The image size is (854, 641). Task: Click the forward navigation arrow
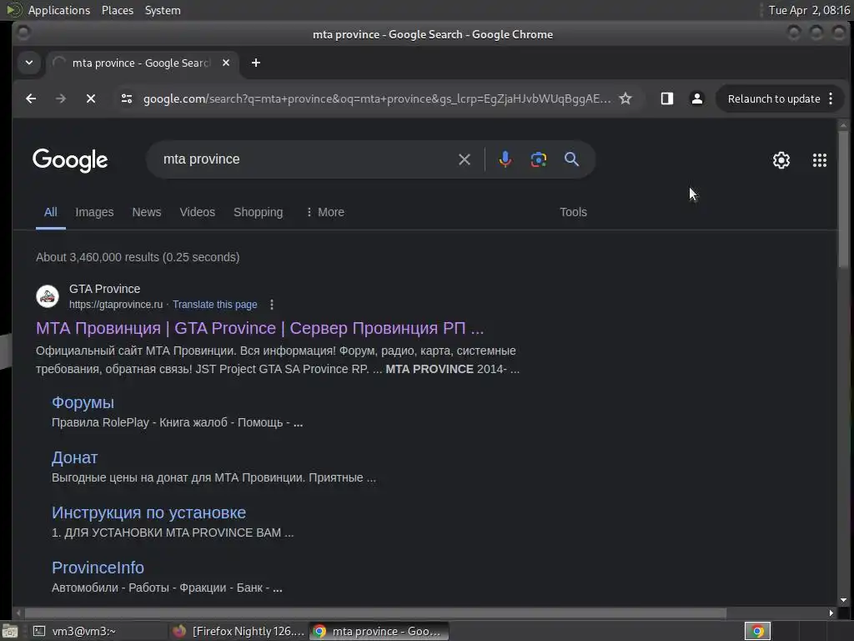tap(61, 98)
